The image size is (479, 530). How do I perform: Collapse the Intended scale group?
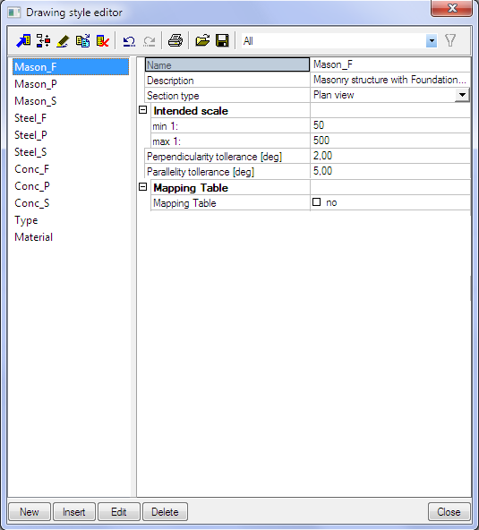[x=143, y=110]
